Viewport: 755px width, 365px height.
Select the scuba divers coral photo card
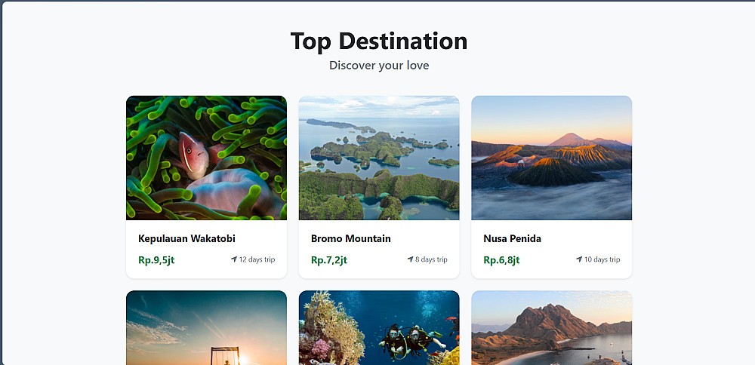tap(379, 327)
